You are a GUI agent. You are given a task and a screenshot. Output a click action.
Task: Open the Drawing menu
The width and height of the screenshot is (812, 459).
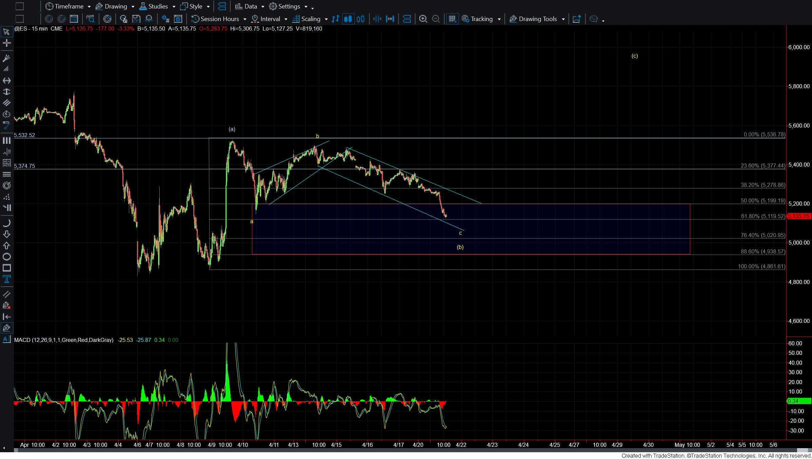111,6
